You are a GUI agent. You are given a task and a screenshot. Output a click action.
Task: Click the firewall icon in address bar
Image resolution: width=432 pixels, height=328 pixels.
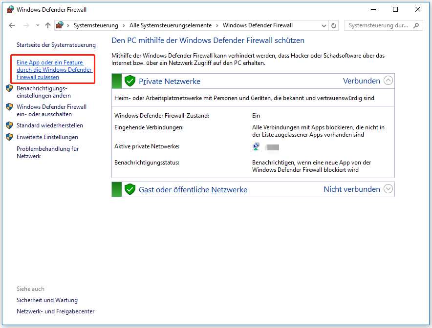tap(60, 25)
